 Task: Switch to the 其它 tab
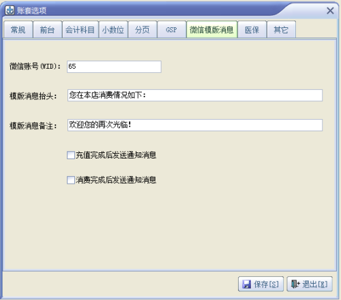pyautogui.click(x=281, y=29)
